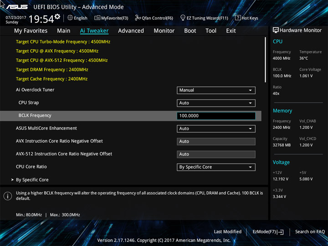328x246 pixels.
Task: Click the 19:54 clock time
Action: 41,19
